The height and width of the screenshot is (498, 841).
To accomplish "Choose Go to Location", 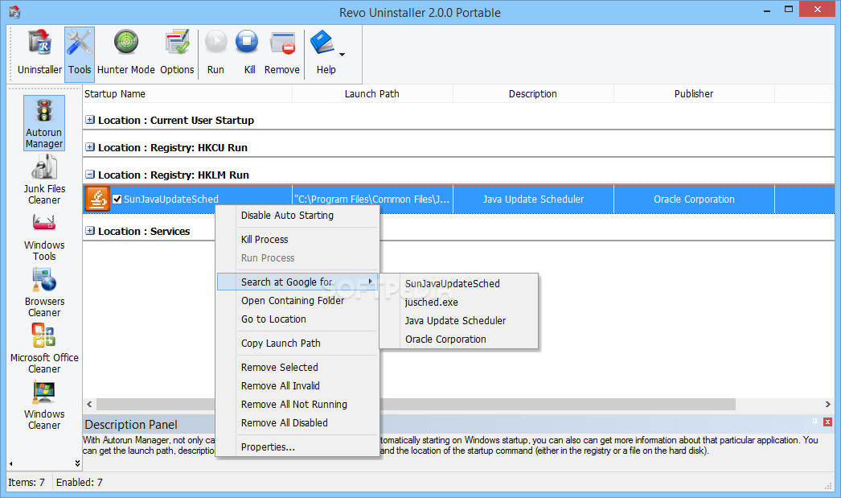I will pyautogui.click(x=297, y=319).
